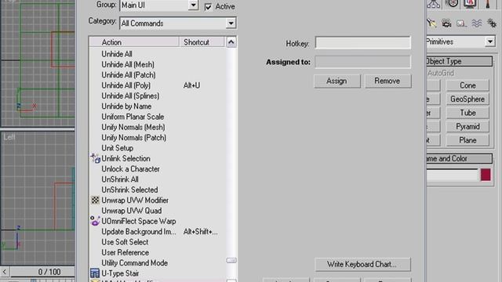502x282 pixels.
Task: Select the Cameras create category icon
Action: point(446,23)
